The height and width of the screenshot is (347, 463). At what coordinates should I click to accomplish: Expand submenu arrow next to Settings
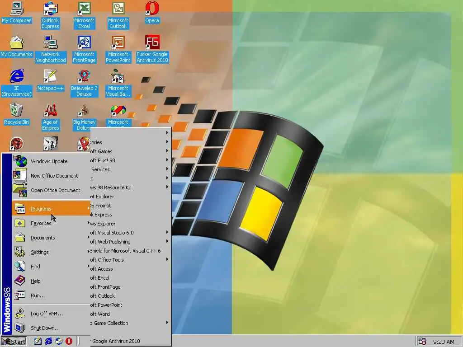tap(88, 251)
